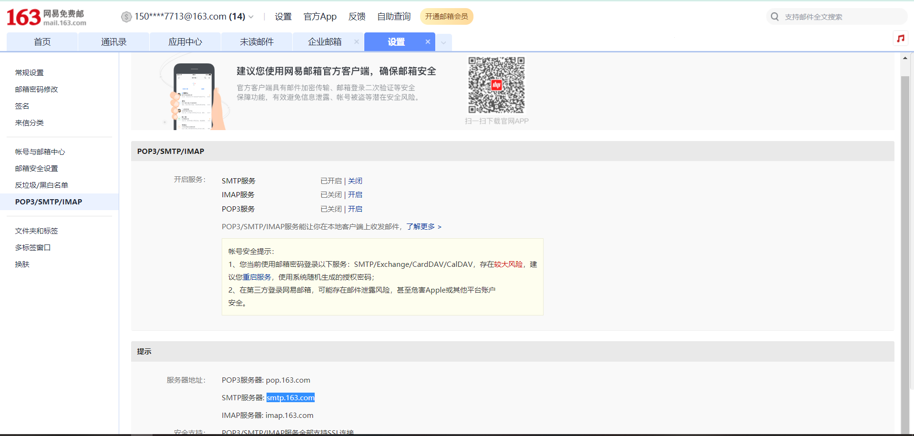Open 官方App link in header
Image resolution: width=914 pixels, height=436 pixels.
(320, 17)
